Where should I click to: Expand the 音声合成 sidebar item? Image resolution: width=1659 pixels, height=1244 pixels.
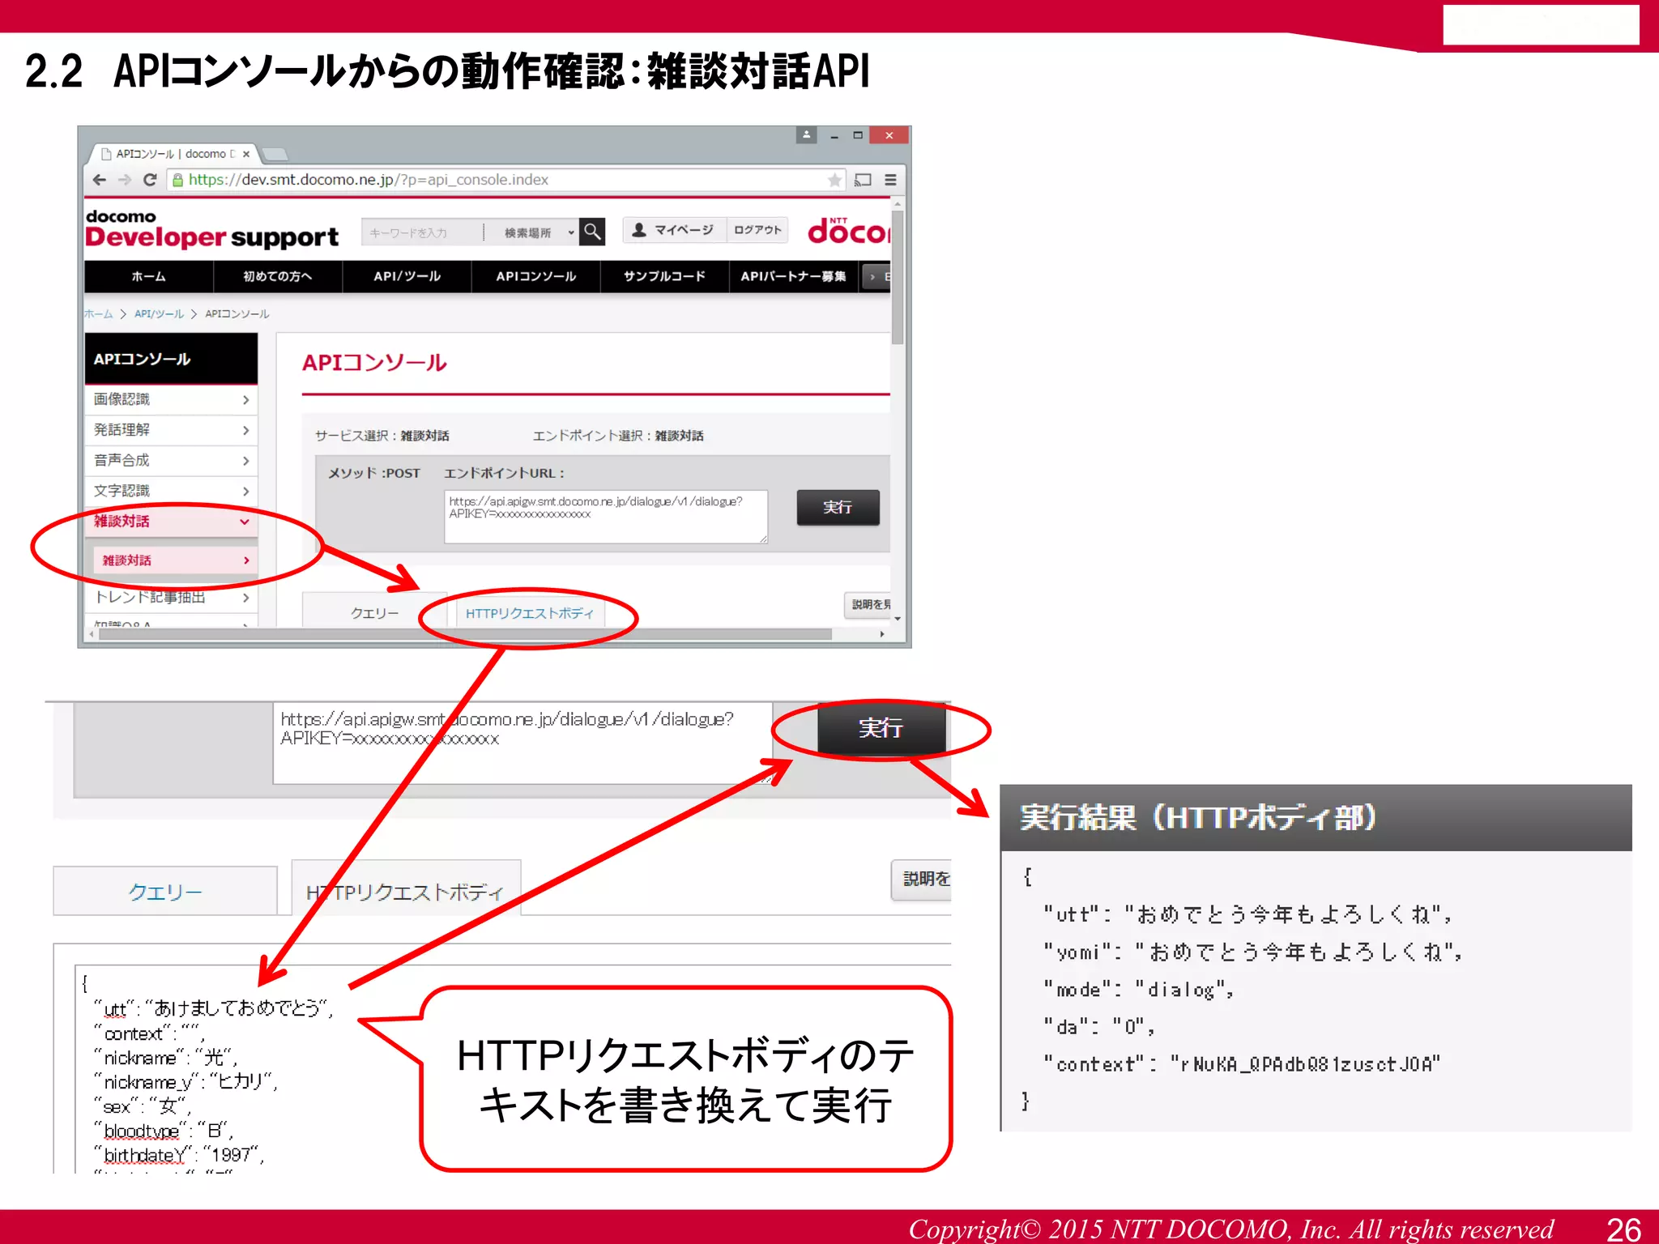[171, 461]
